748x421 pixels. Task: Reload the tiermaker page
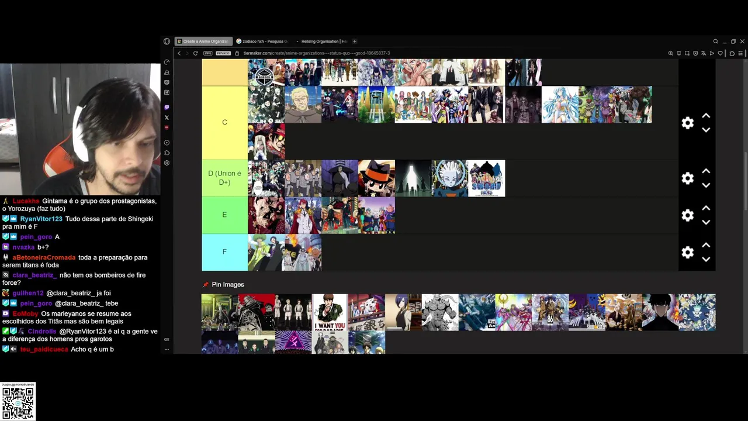(x=195, y=53)
